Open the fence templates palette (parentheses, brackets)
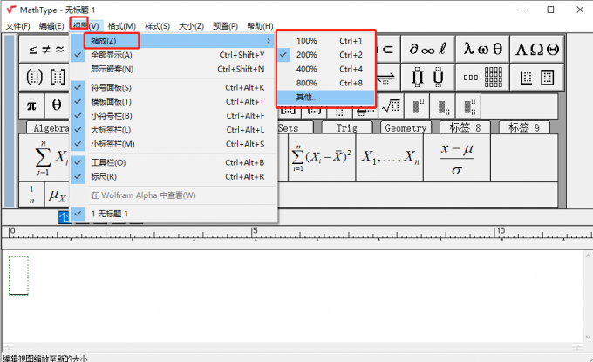This screenshot has width=593, height=362. (x=44, y=77)
